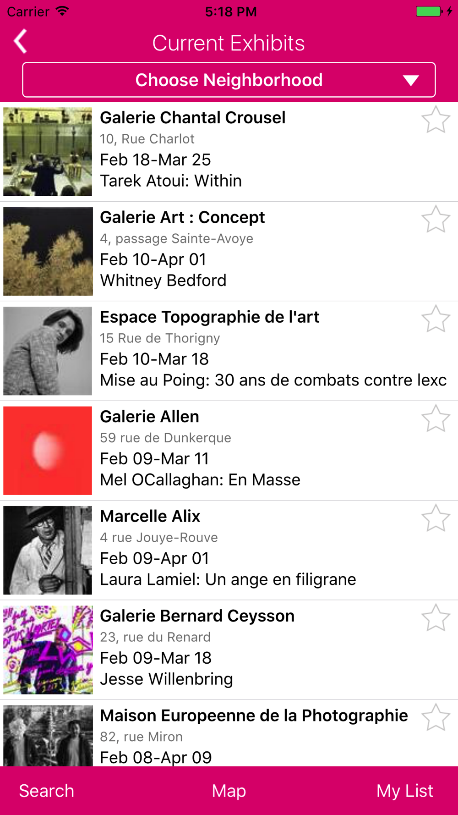This screenshot has width=458, height=815.
Task: Toggle star for Espace Topographie de l'art
Action: [x=436, y=319]
